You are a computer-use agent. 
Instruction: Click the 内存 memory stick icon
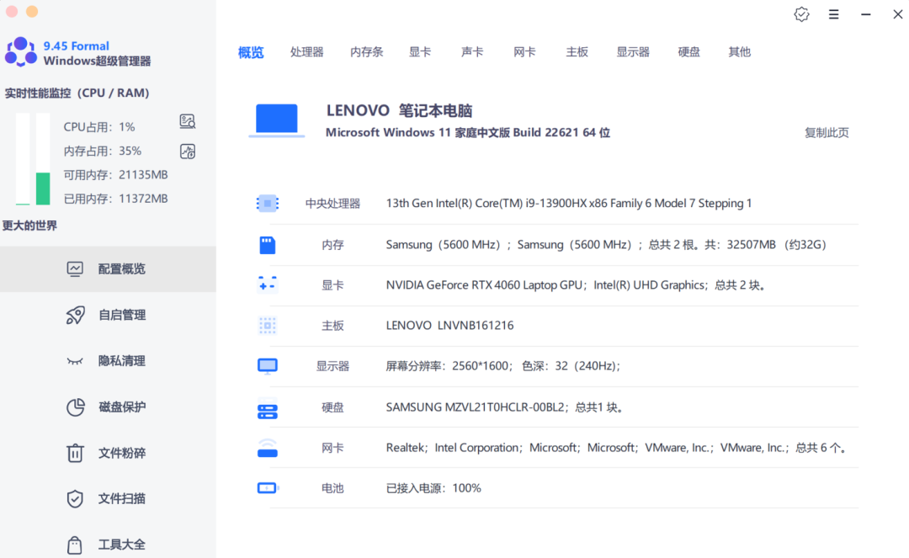coord(267,244)
